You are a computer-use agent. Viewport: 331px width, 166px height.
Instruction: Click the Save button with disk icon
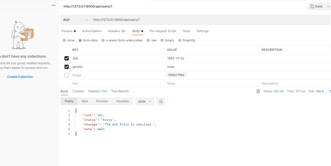click(316, 6)
